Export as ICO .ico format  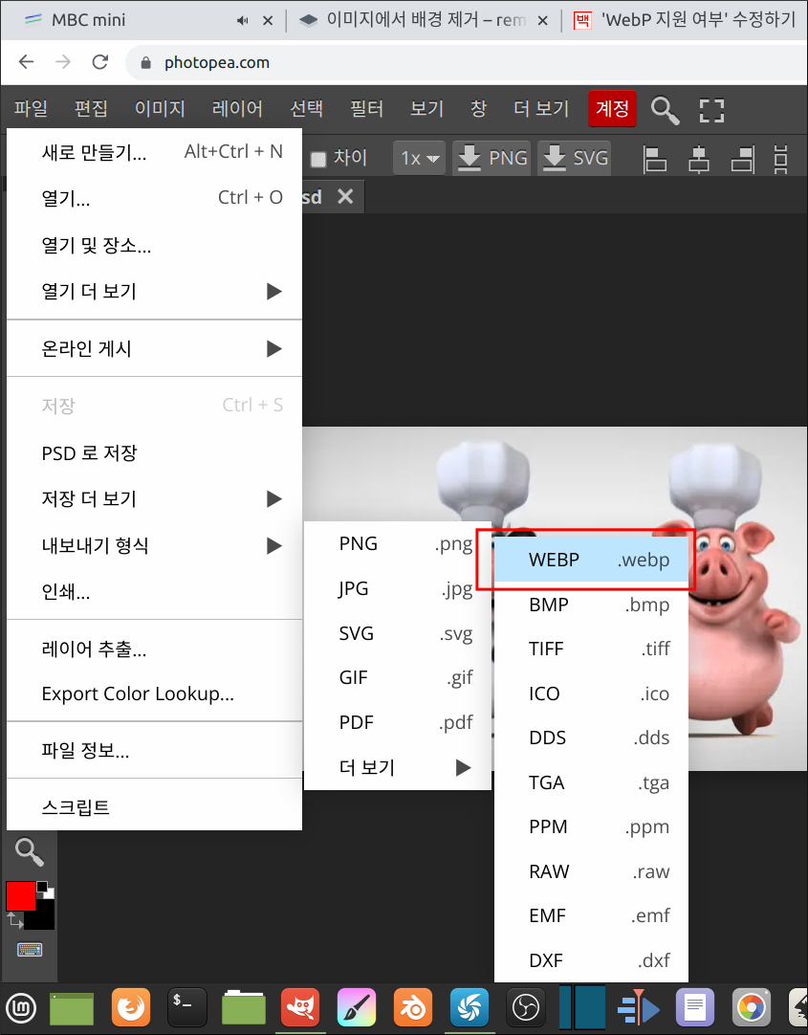(x=591, y=694)
